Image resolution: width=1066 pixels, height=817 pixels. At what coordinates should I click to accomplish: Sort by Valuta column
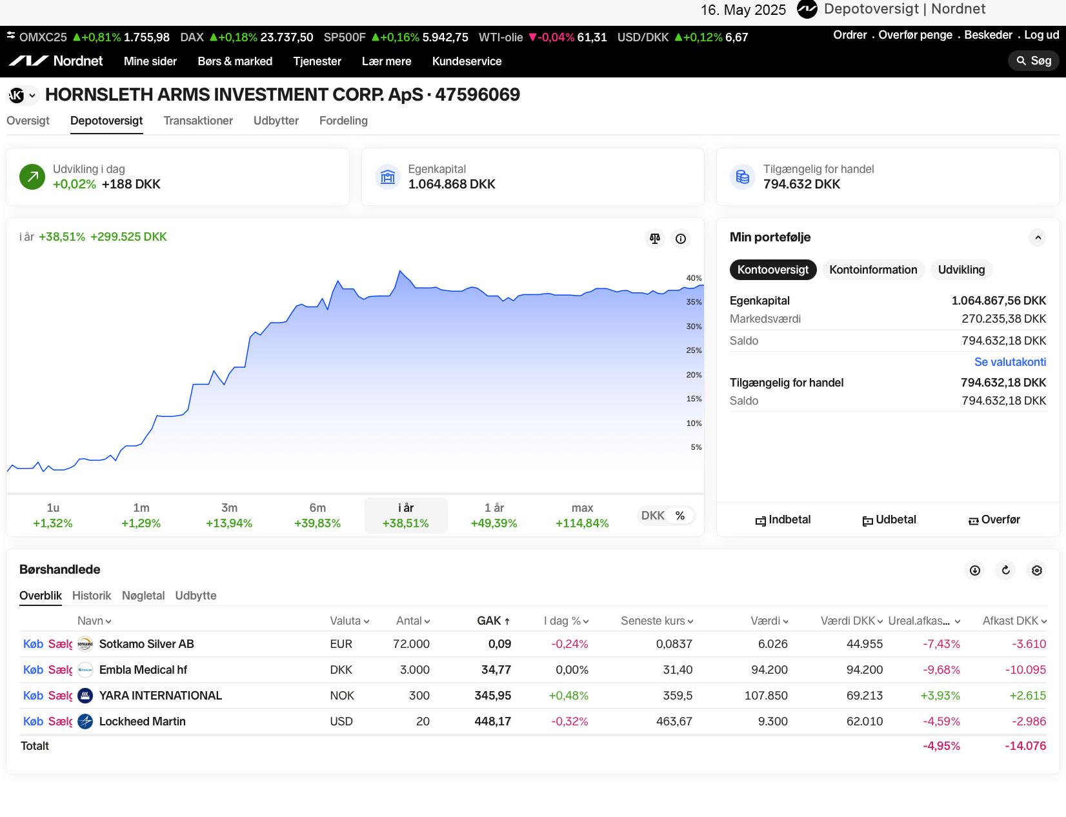click(350, 621)
